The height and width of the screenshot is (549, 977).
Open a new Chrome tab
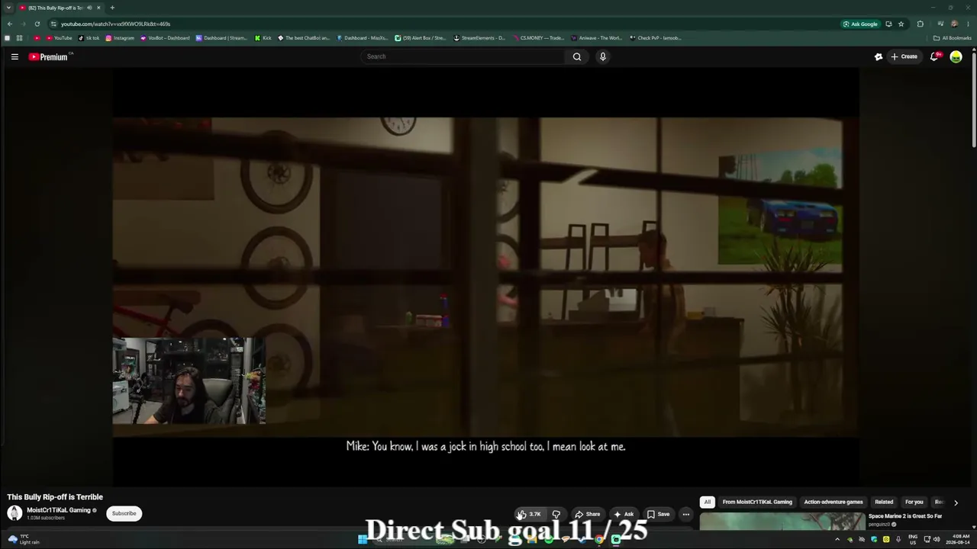(112, 8)
